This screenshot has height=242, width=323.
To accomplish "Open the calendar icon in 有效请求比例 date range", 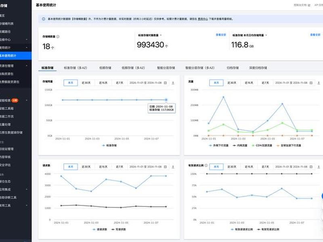I will [311, 167].
